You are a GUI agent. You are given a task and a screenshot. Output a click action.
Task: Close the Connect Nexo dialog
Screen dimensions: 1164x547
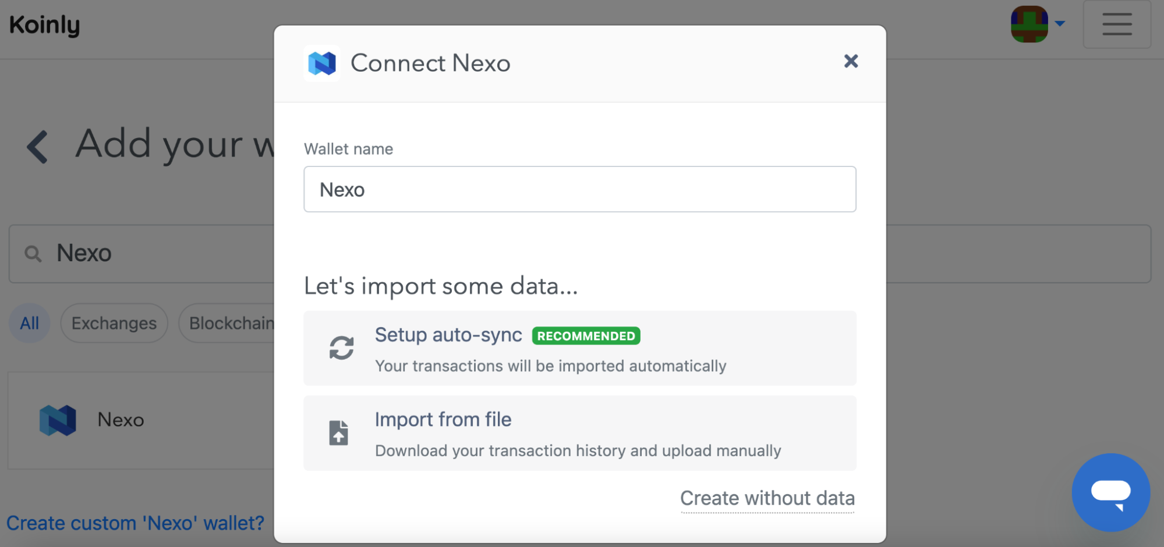click(851, 61)
